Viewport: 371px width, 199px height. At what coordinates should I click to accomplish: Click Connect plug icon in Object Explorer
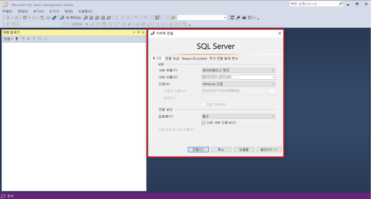coord(17,39)
